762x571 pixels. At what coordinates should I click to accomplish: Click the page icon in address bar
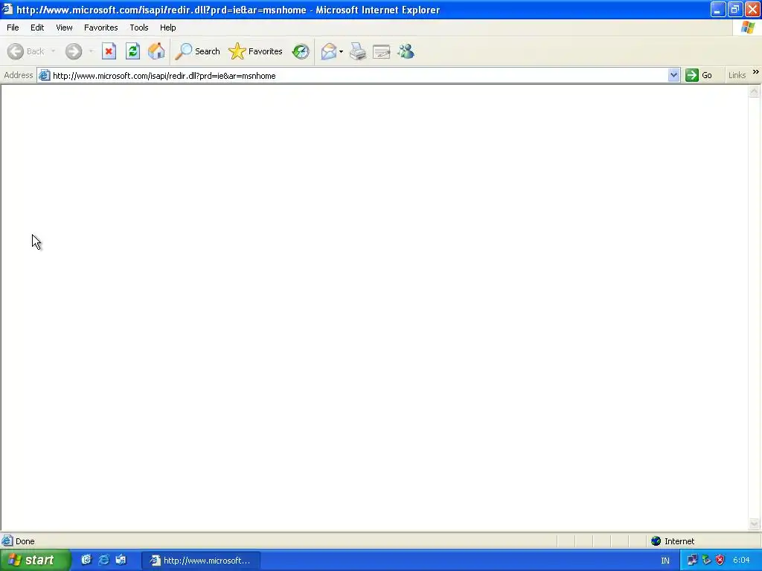(44, 75)
